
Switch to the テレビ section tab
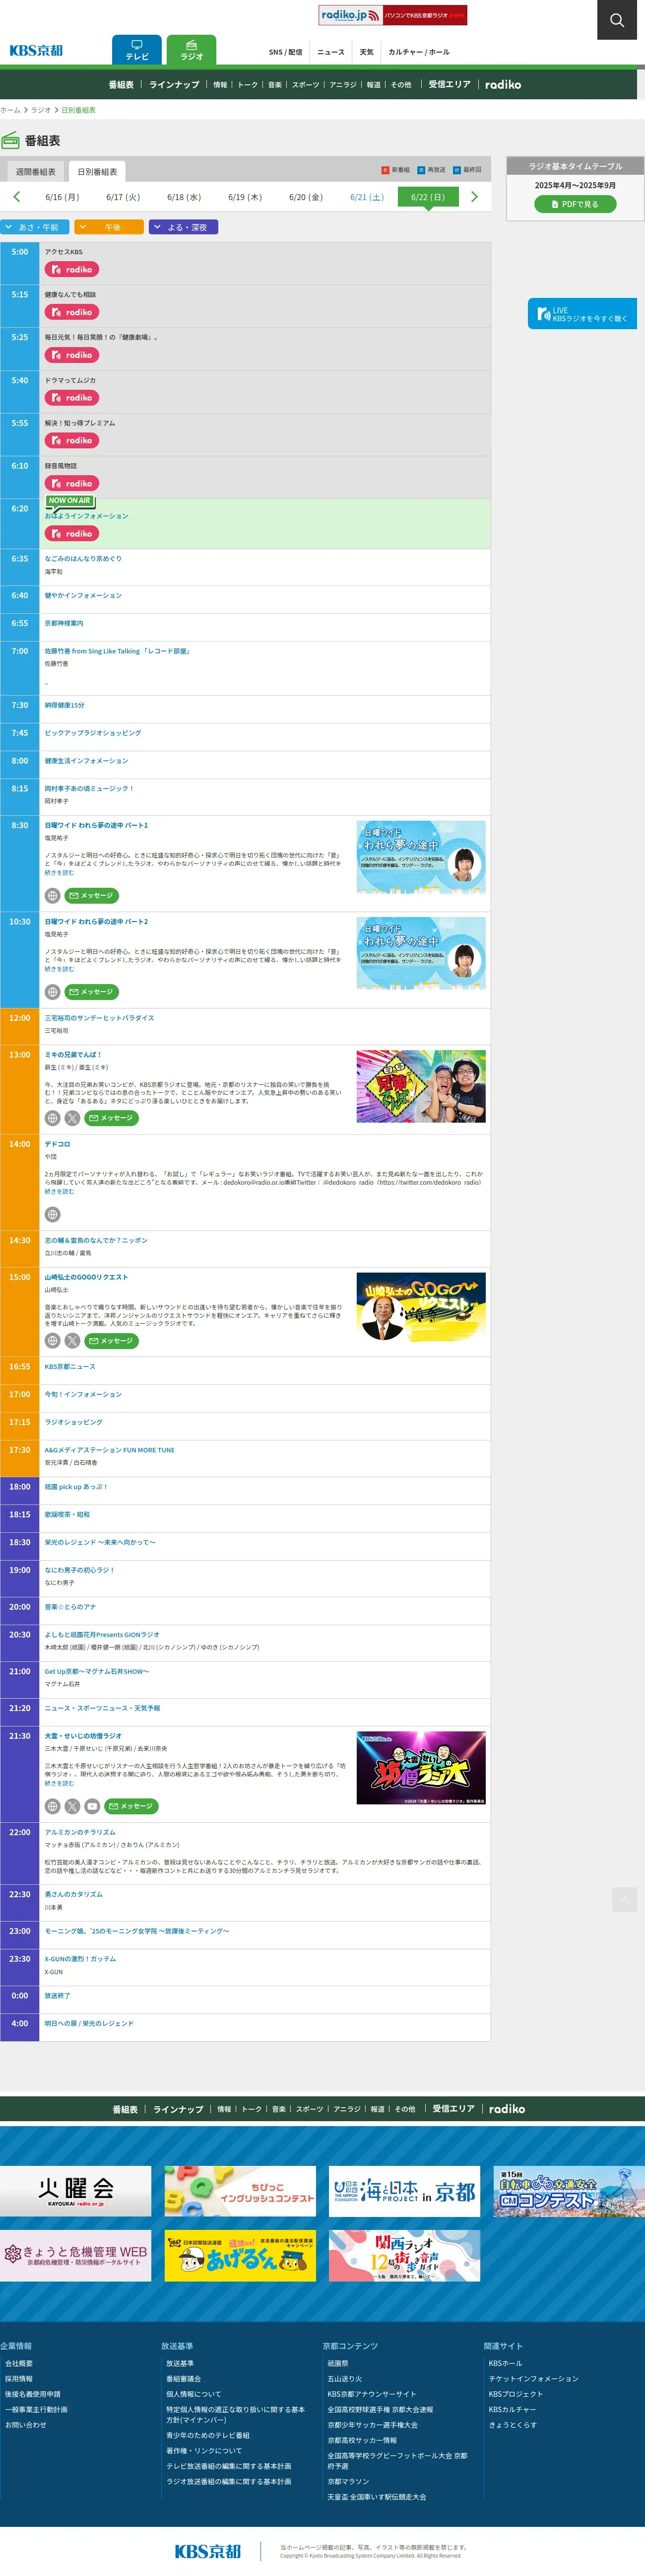[137, 50]
